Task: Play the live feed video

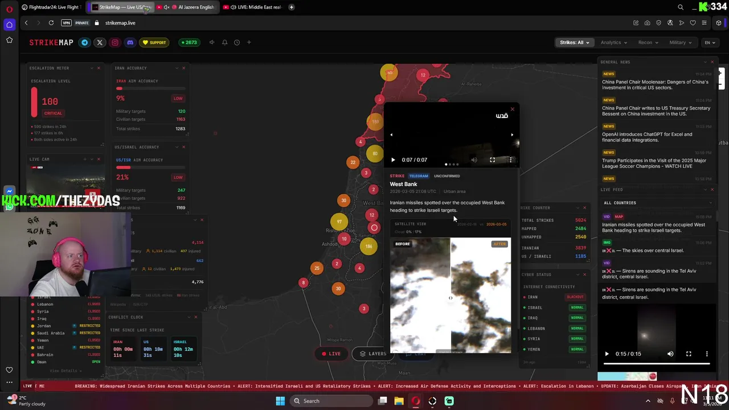Action: [x=607, y=354]
